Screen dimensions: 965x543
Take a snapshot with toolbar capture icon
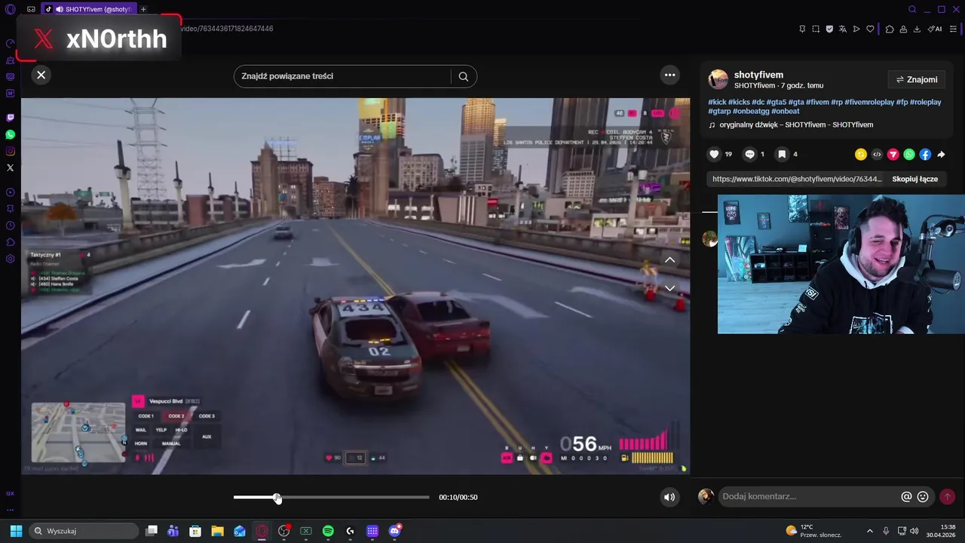click(816, 29)
